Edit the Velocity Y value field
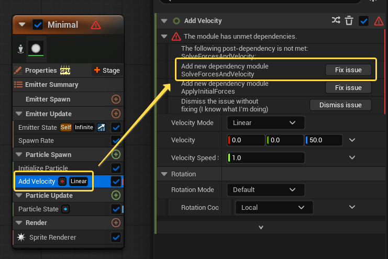The height and width of the screenshot is (259, 388). tap(285, 140)
